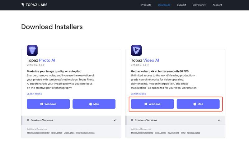Click info icon beside Video AI Previous Versions
The width and height of the screenshot is (249, 142).
click(132, 120)
